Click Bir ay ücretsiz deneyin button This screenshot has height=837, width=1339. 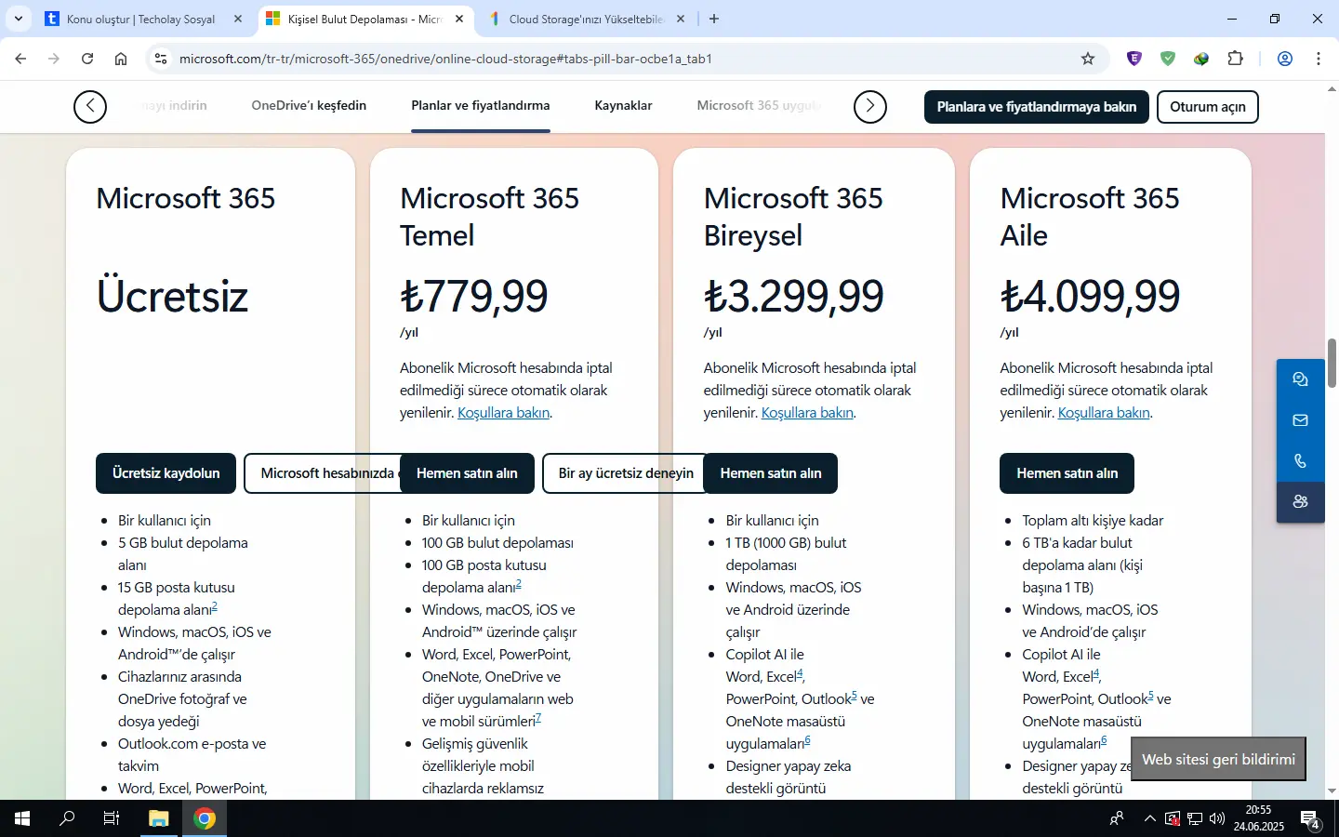623,473
